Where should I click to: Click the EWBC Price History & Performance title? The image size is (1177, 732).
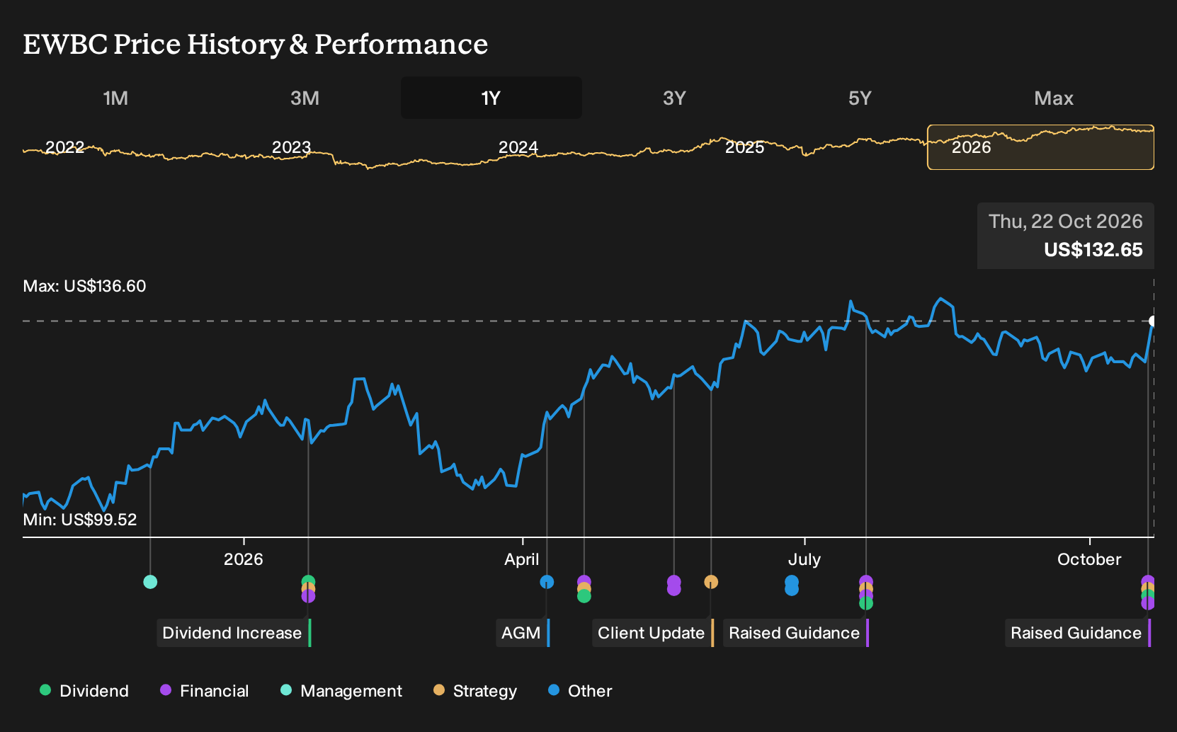tap(256, 44)
